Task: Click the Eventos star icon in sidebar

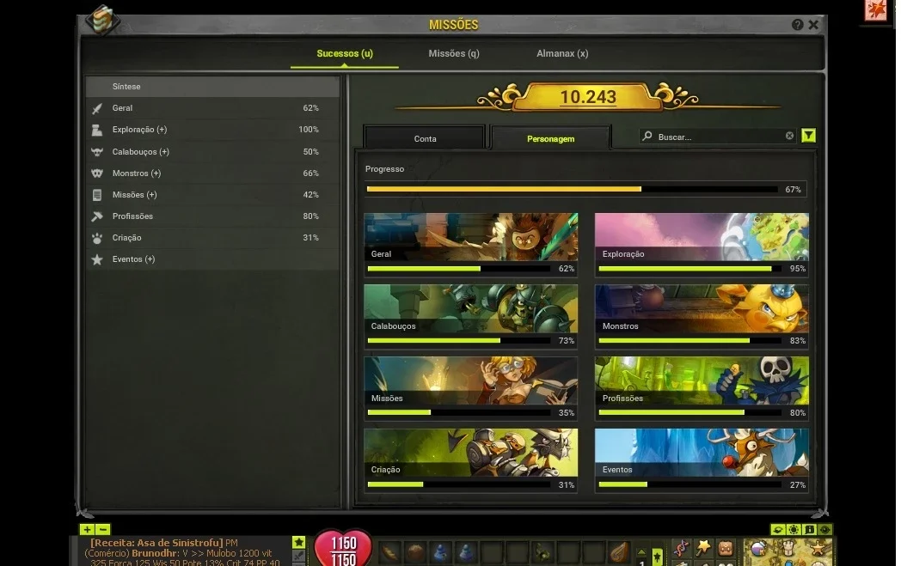Action: click(97, 259)
